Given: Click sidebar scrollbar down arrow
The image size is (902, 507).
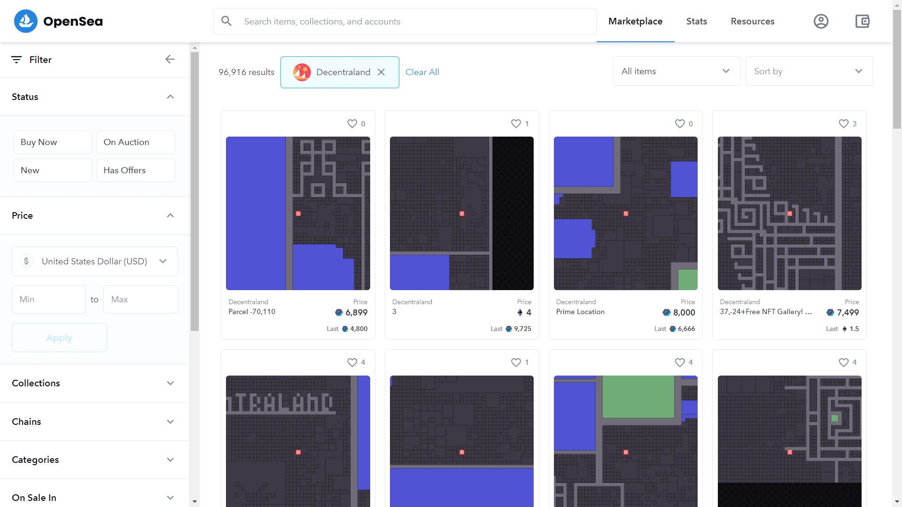Looking at the screenshot, I should coord(194,502).
